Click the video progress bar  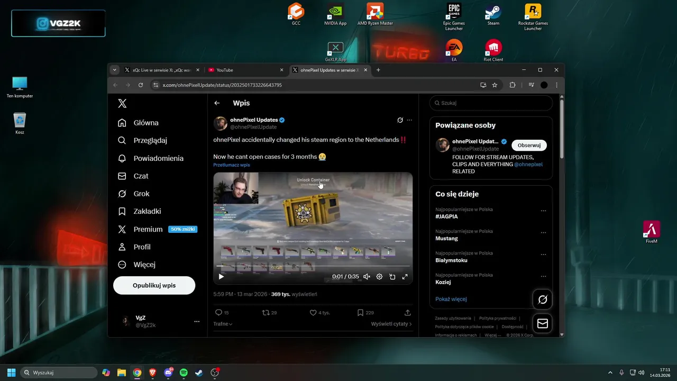pos(313,266)
